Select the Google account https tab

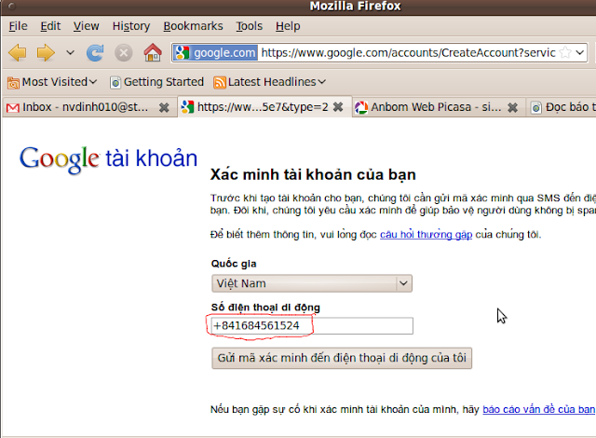[x=264, y=107]
